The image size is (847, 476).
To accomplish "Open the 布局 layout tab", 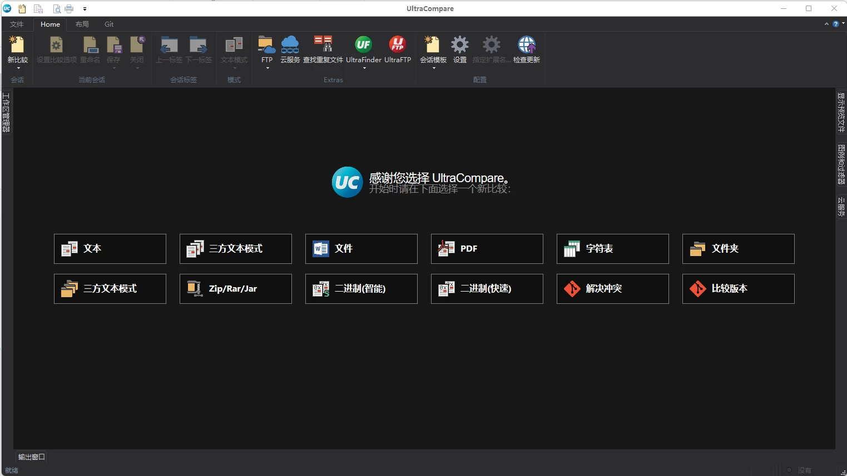I will click(82, 24).
